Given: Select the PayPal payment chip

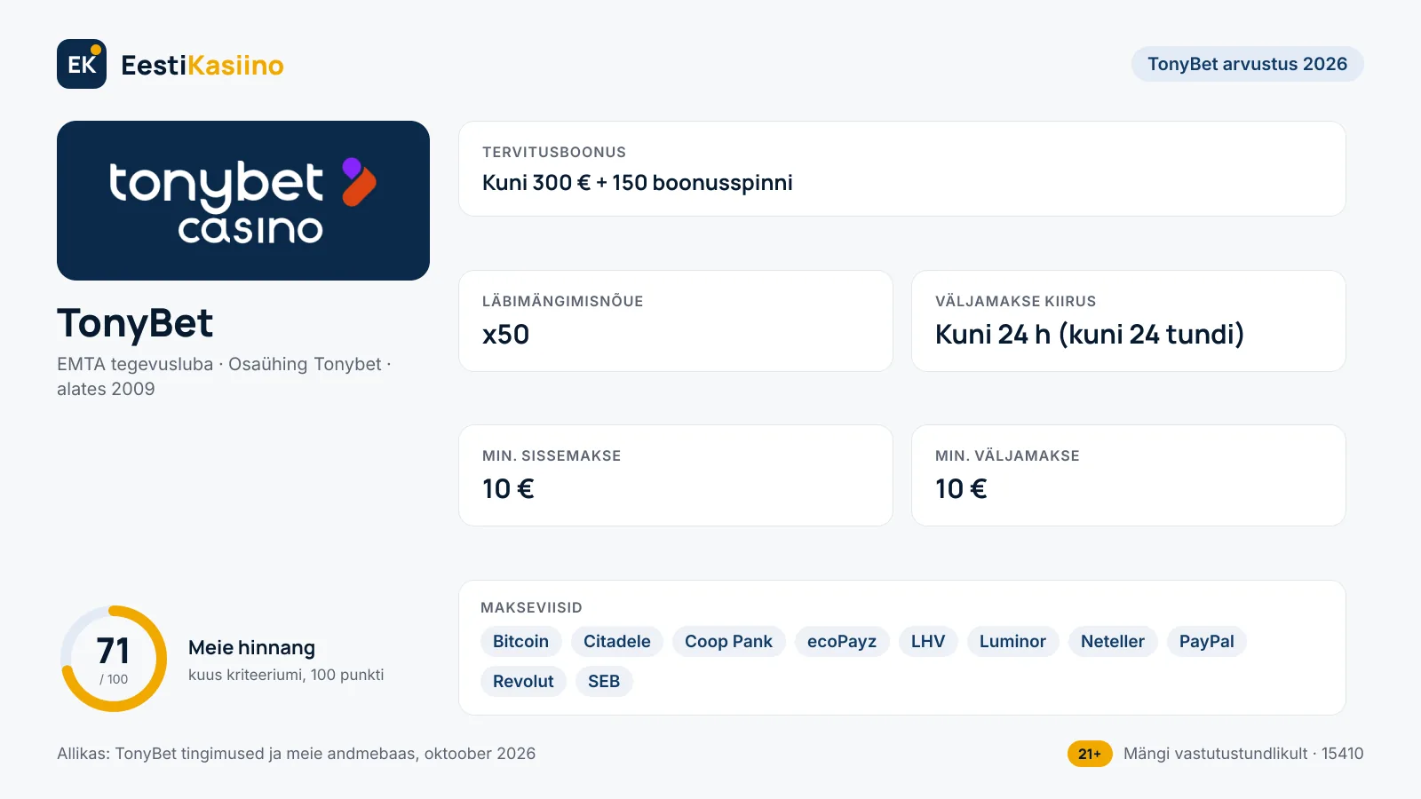Looking at the screenshot, I should (1207, 642).
